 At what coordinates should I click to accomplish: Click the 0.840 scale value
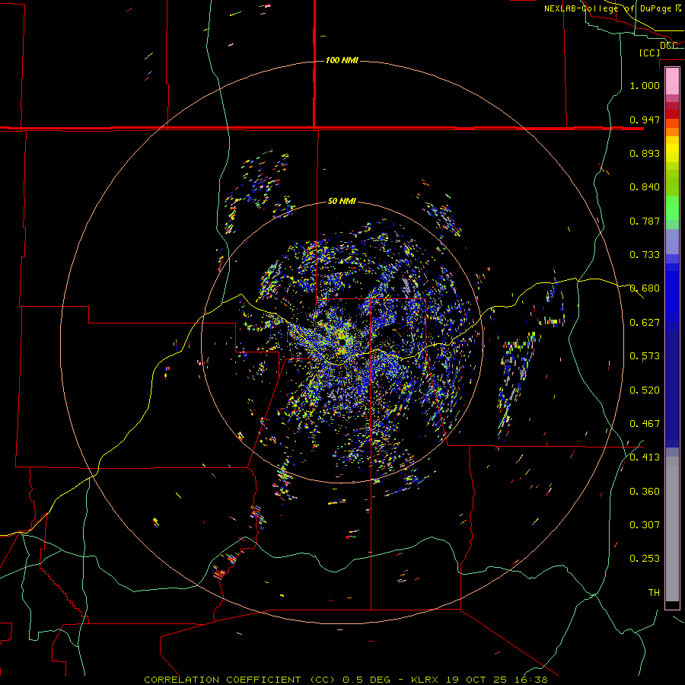[x=645, y=186]
